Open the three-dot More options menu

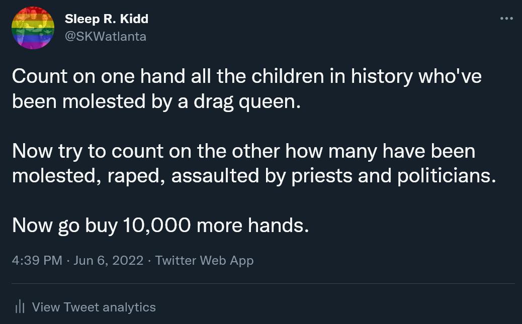click(x=506, y=19)
